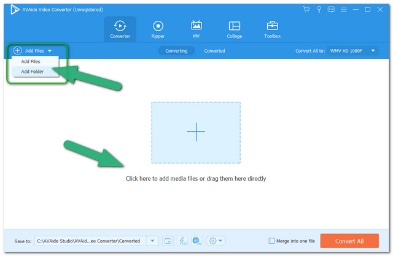393x256 pixels.
Task: Close the AVAide Video Converter window
Action: (380, 10)
